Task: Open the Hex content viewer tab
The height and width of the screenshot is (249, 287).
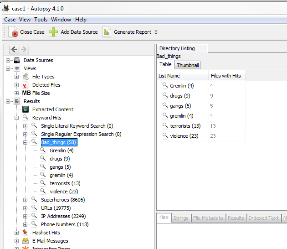Action: click(x=164, y=218)
